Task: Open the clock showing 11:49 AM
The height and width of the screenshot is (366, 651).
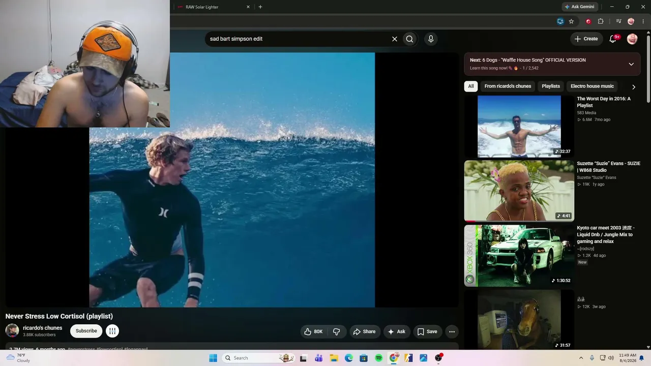Action: [x=628, y=358]
